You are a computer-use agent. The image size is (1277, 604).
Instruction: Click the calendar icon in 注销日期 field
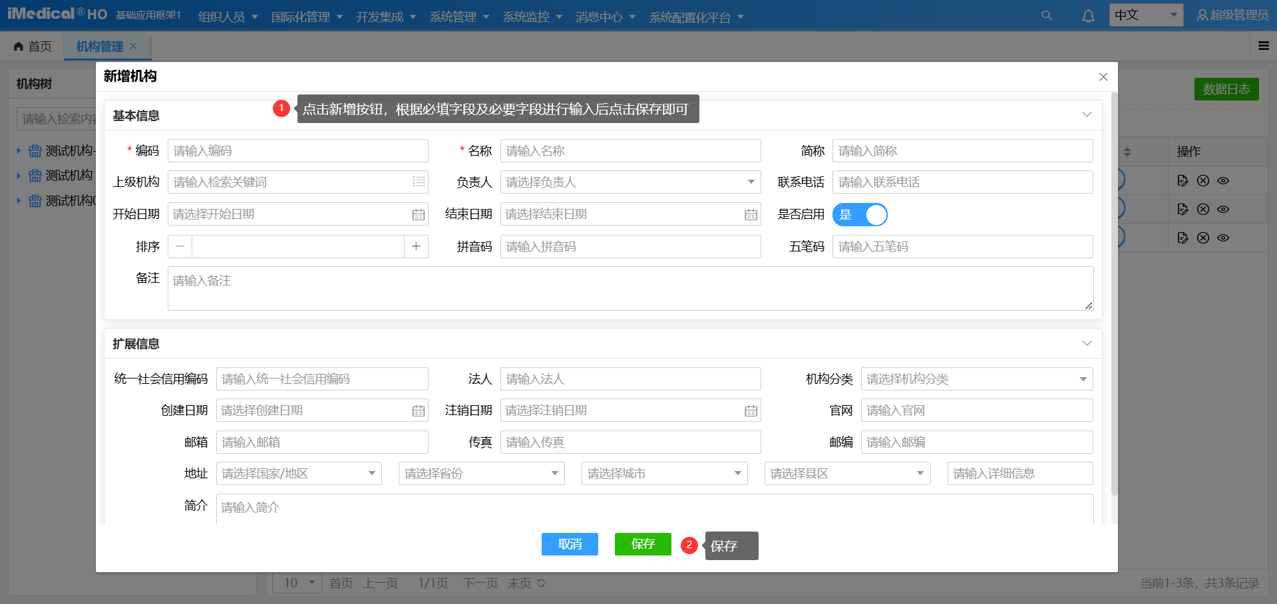click(x=751, y=410)
